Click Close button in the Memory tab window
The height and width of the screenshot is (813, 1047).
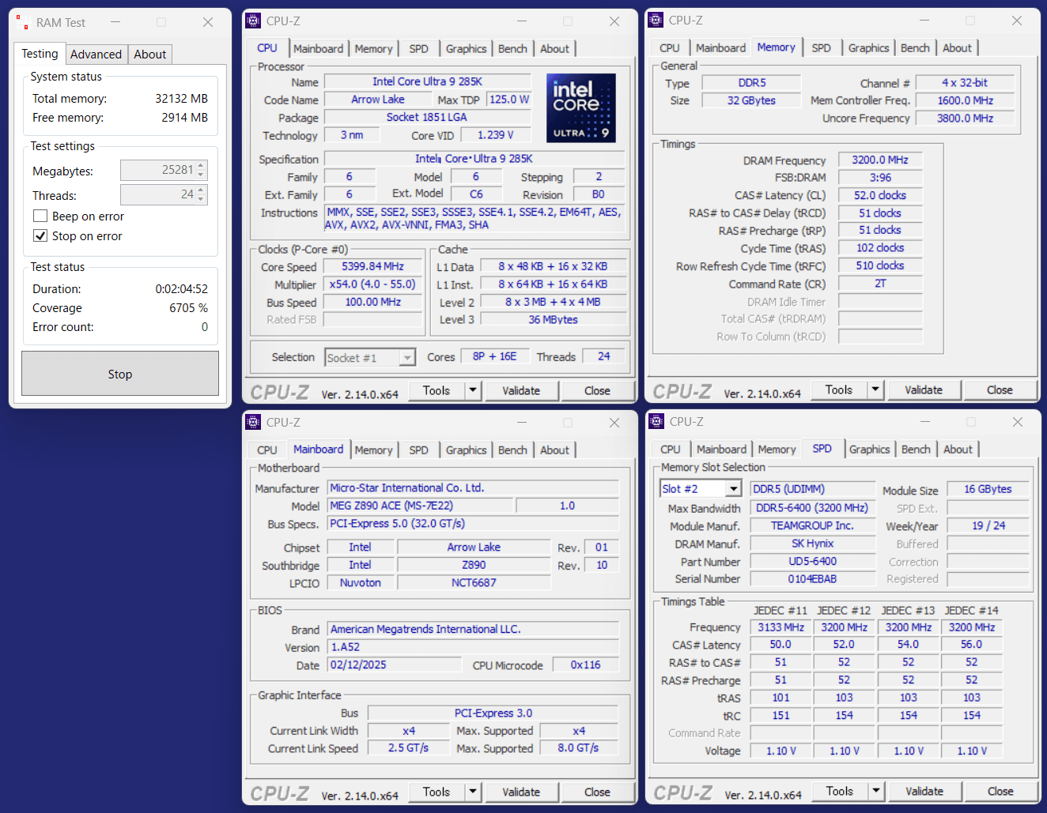click(x=1000, y=390)
